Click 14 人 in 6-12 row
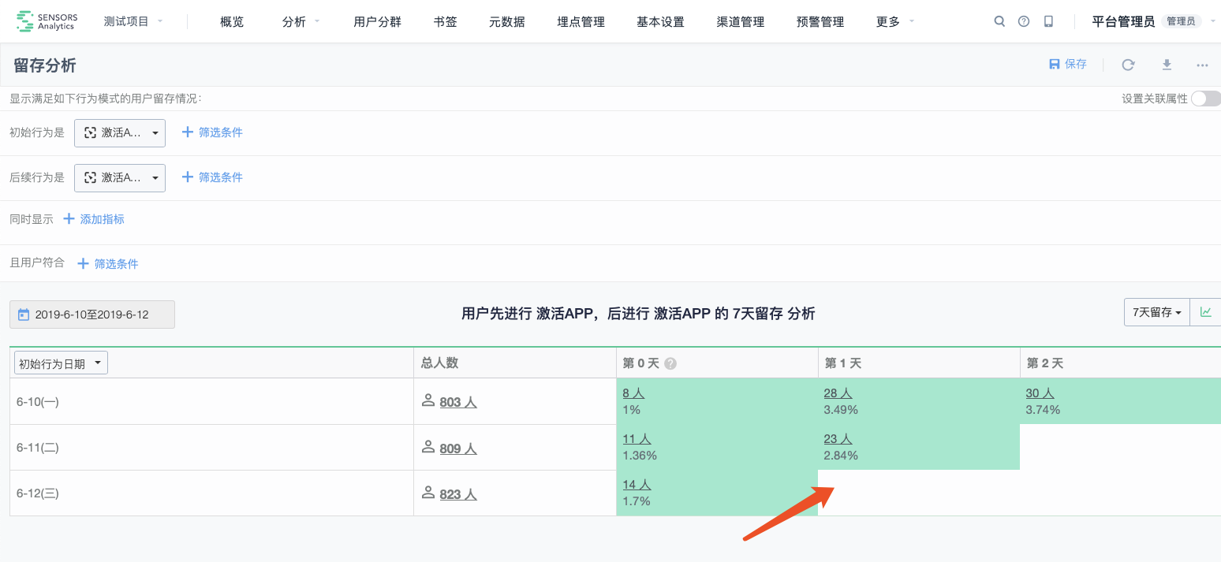Image resolution: width=1221 pixels, height=562 pixels. tap(637, 484)
